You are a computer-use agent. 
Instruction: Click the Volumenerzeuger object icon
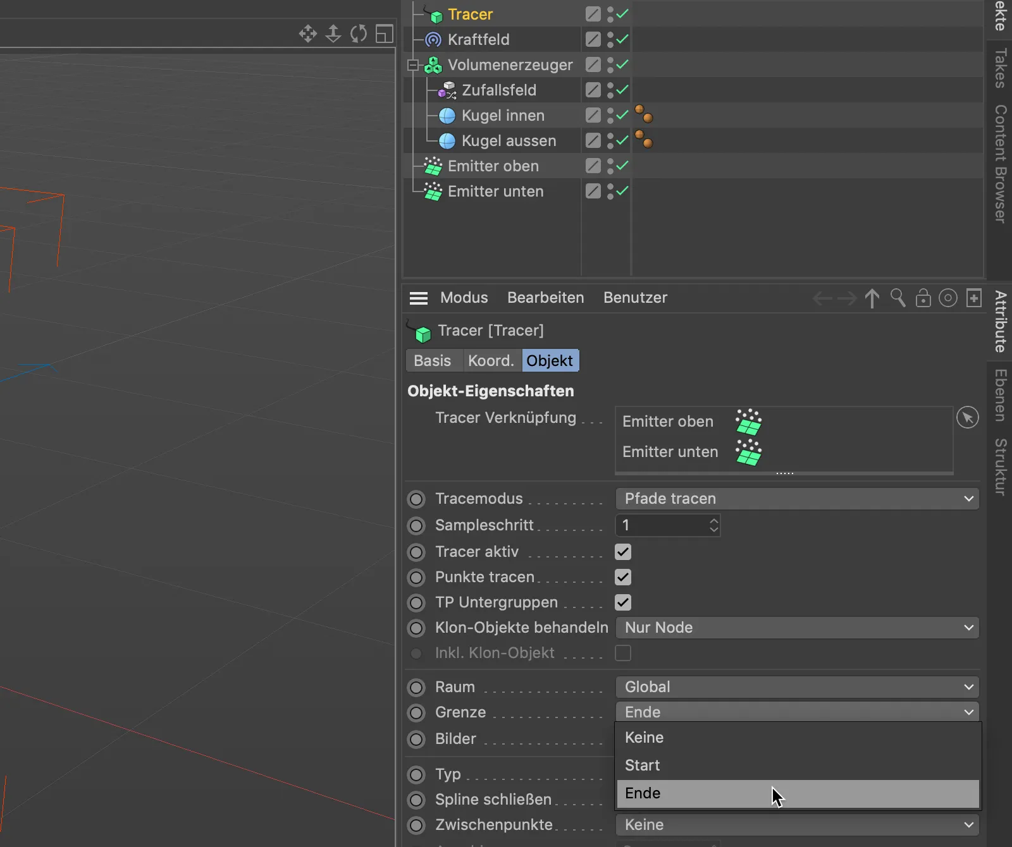[x=433, y=65]
